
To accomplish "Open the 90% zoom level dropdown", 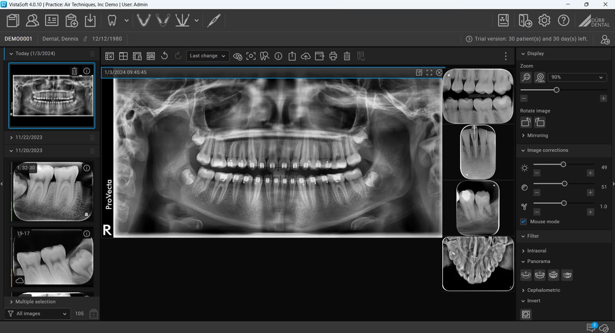I will (x=577, y=77).
